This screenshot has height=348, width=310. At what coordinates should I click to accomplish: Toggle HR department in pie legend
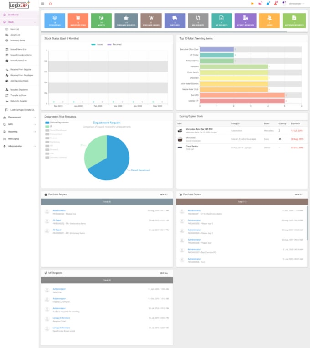coord(49,146)
